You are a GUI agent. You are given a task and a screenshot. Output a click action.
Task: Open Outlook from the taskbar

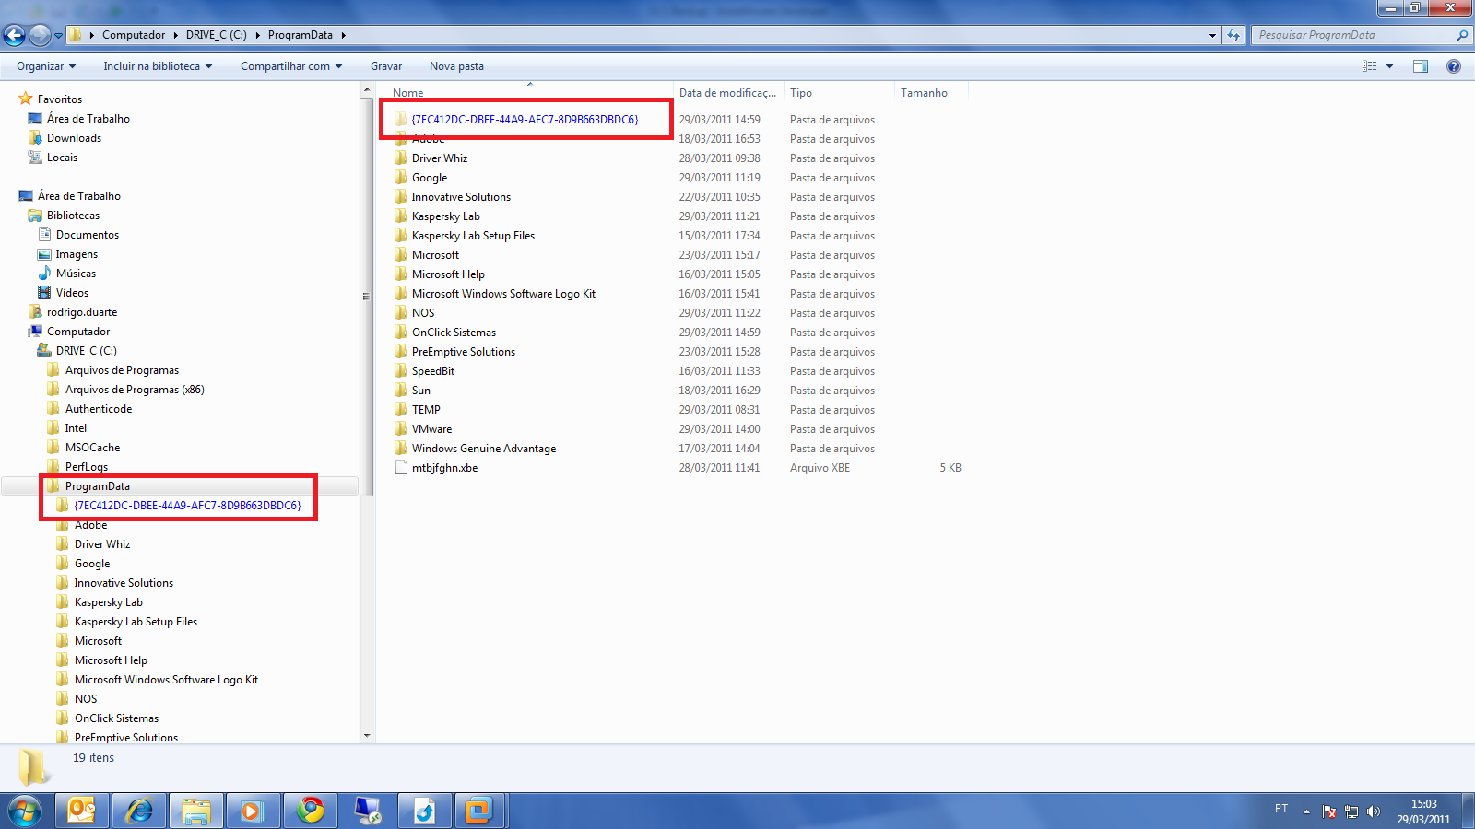[x=82, y=811]
